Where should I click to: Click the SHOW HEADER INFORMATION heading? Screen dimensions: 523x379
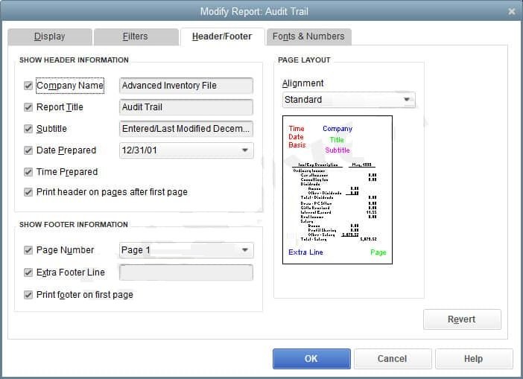pos(74,60)
